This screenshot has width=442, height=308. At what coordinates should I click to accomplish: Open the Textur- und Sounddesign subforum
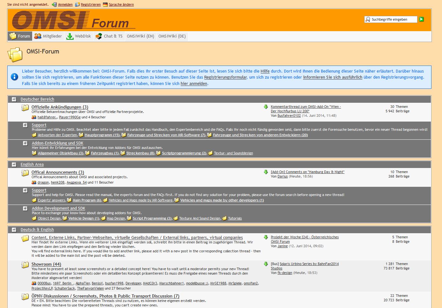[234, 153]
